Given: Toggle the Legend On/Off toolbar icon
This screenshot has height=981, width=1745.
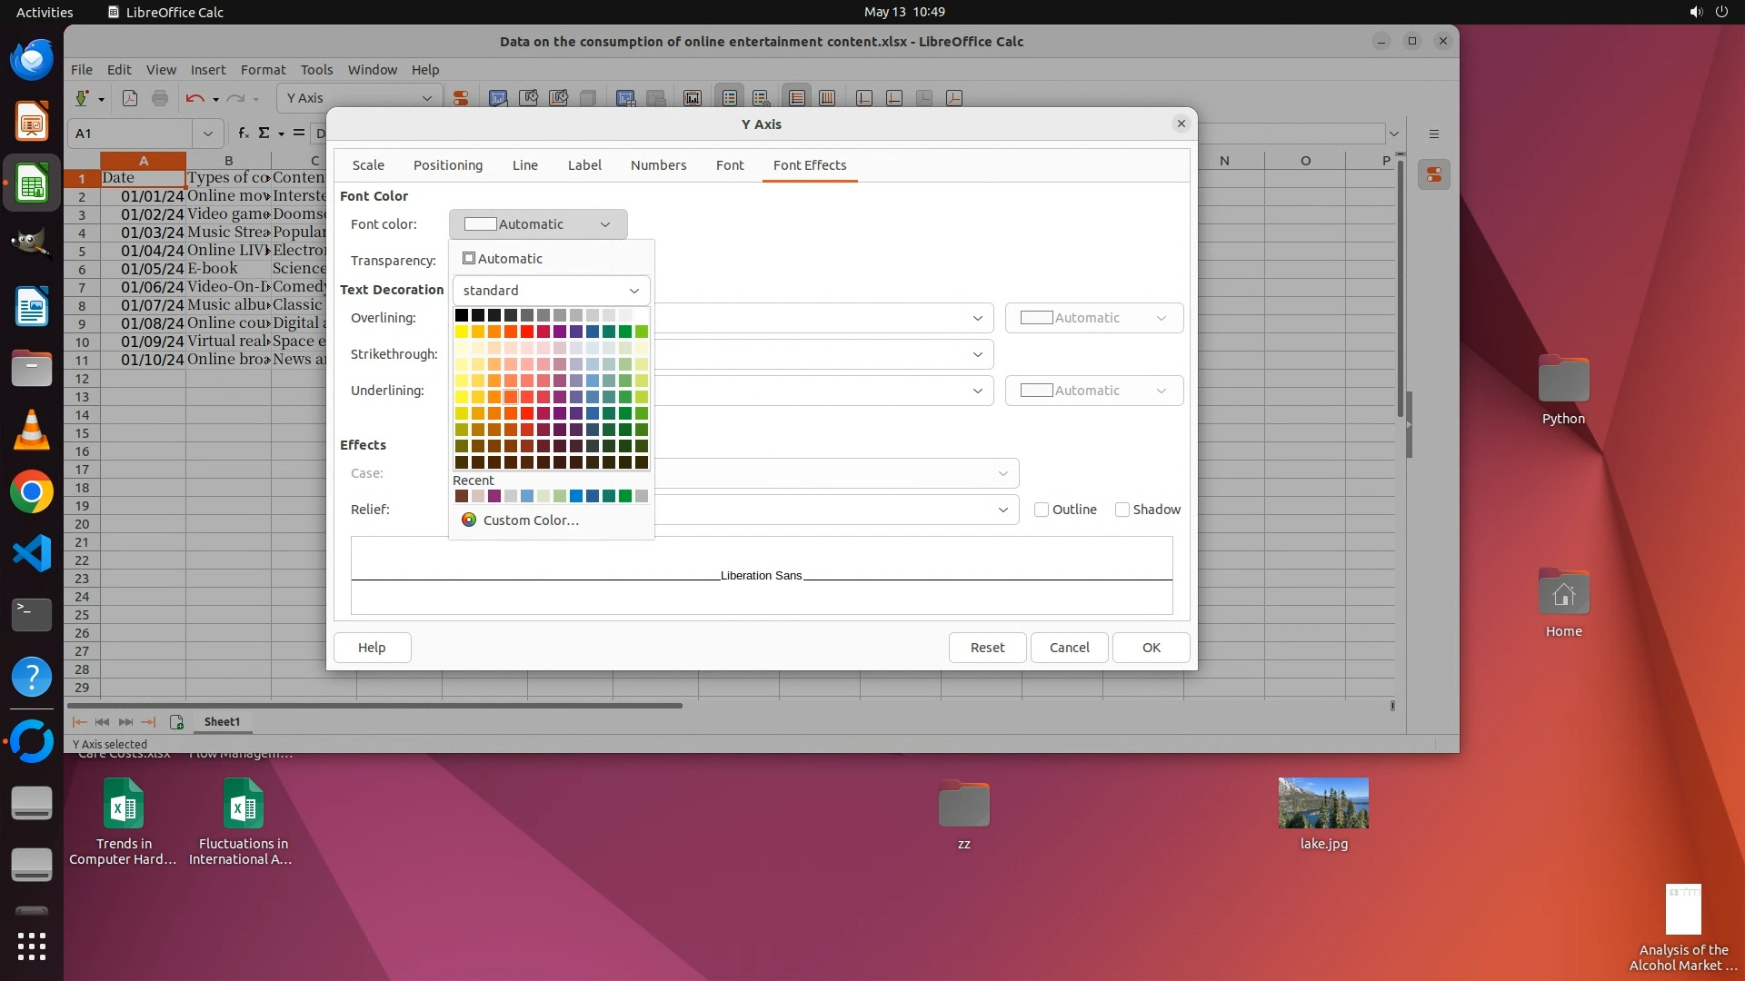Looking at the screenshot, I should click(x=730, y=98).
